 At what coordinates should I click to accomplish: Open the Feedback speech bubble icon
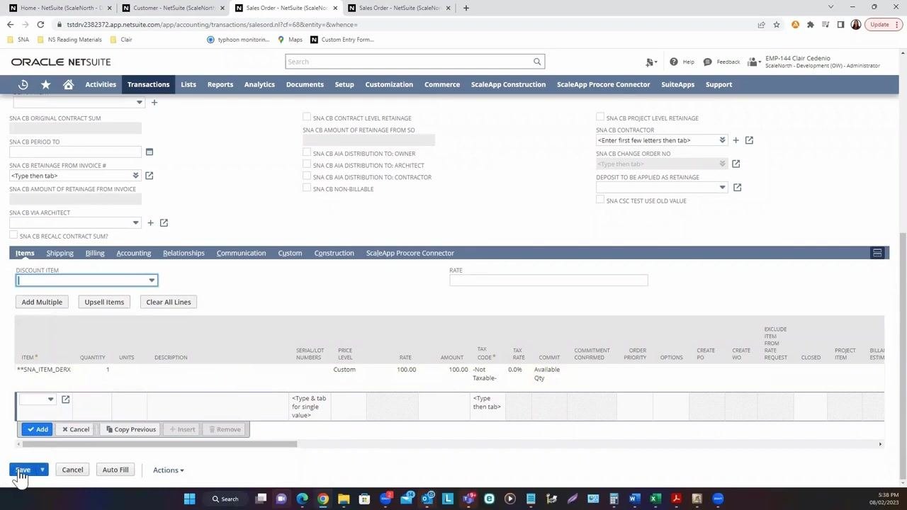coord(707,62)
